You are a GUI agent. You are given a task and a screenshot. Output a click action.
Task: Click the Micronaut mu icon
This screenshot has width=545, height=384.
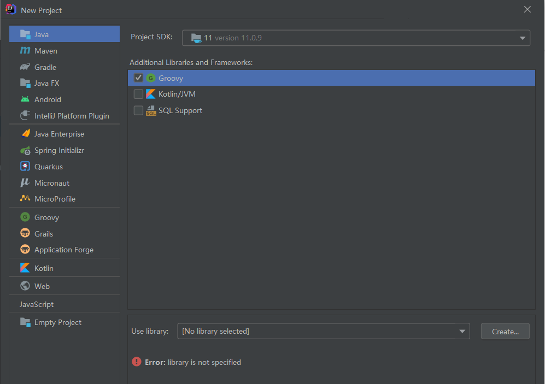coord(25,182)
